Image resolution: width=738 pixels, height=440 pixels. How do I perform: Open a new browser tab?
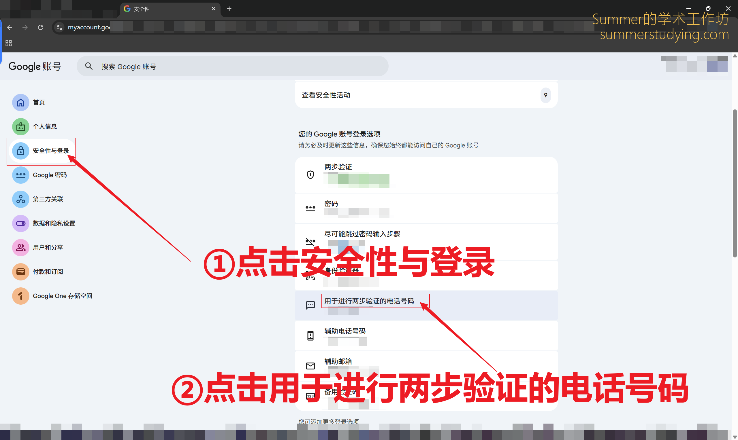[x=229, y=9]
